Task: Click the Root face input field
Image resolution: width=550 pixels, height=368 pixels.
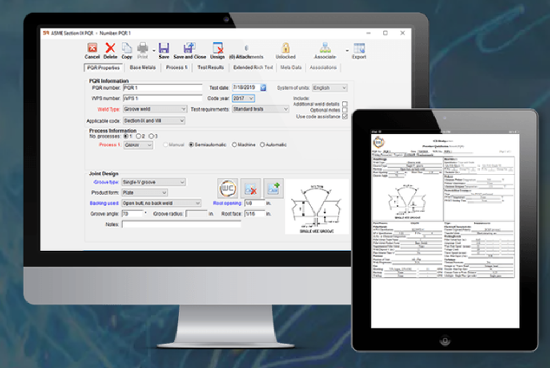Action: (254, 213)
